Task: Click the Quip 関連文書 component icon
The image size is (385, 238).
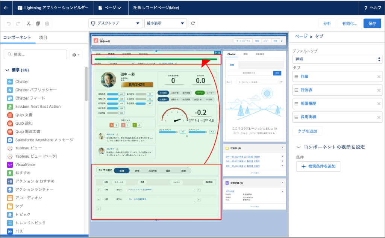Action: point(10,132)
